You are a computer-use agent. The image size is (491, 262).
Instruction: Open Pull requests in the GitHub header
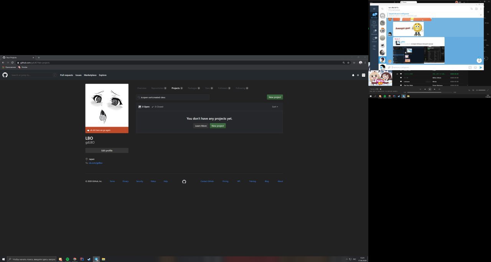tap(66, 75)
